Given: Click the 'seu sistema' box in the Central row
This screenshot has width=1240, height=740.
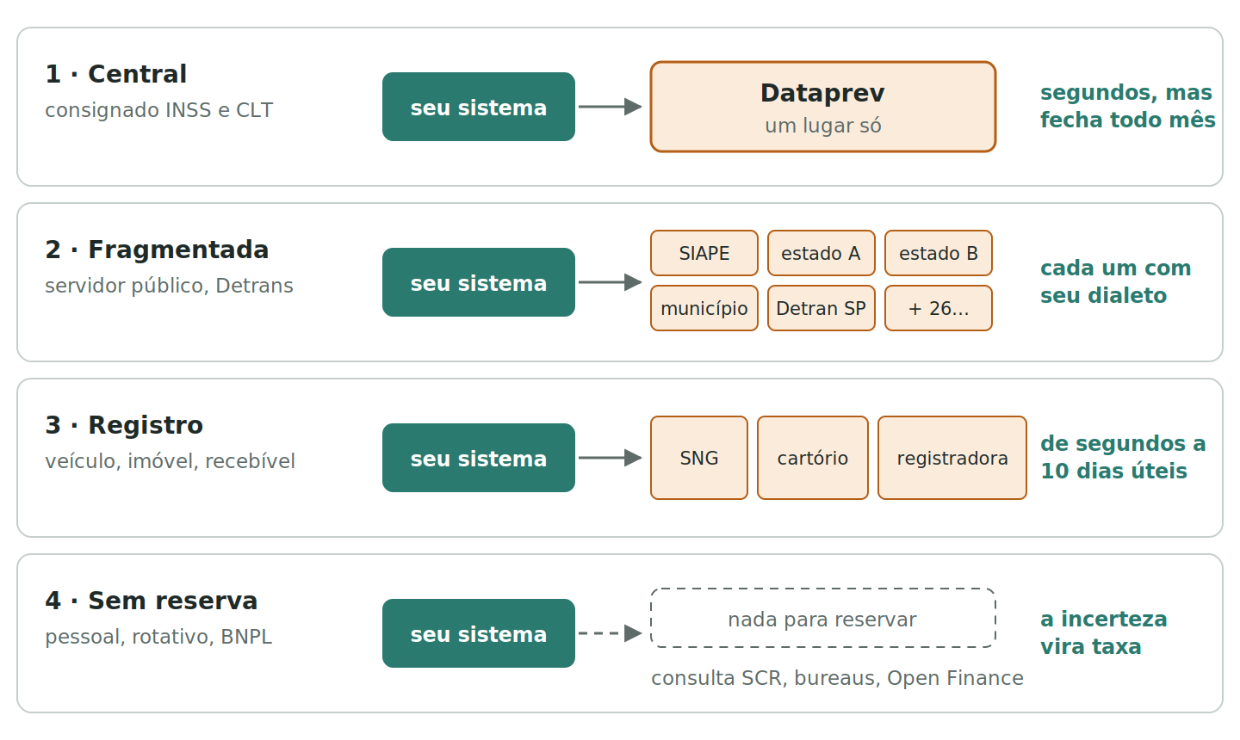Looking at the screenshot, I should coord(479,107).
